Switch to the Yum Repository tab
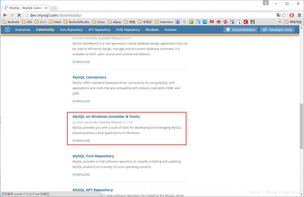 (71, 29)
